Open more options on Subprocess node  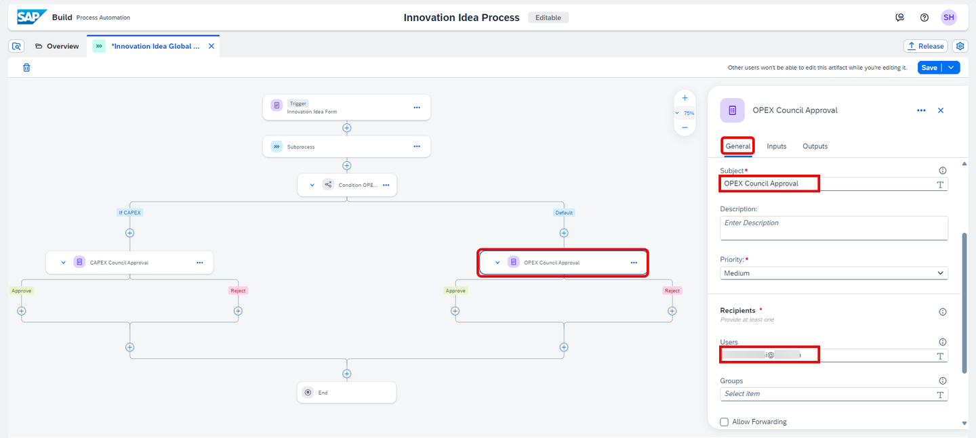click(417, 146)
